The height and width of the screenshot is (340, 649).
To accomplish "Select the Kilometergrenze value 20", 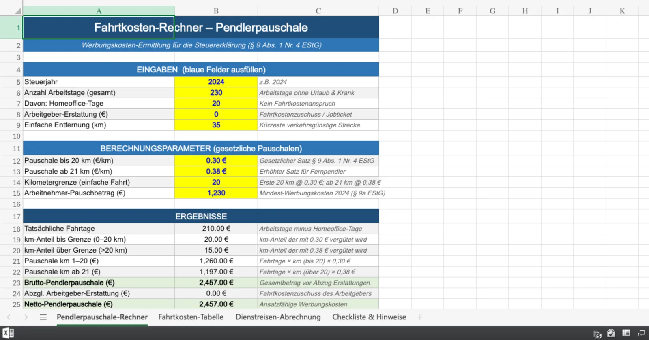I will click(x=216, y=183).
